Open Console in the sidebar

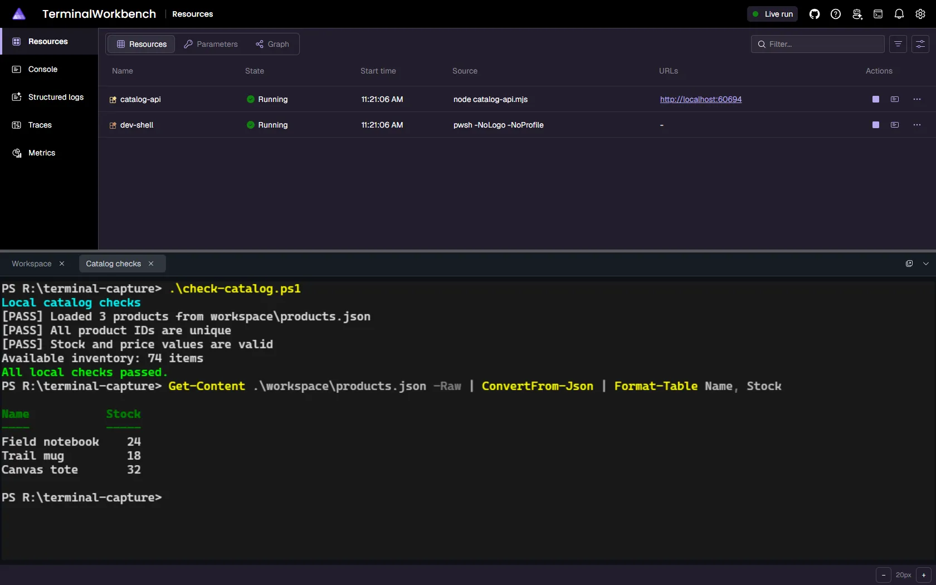[49, 69]
